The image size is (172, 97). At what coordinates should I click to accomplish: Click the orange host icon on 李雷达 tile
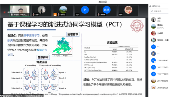tap(55, 14)
